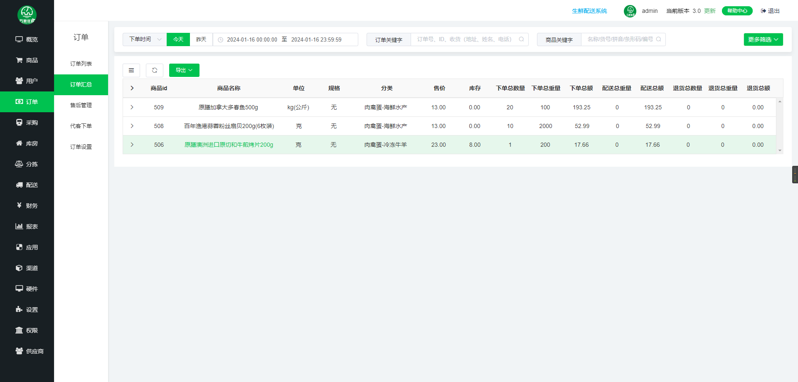Image resolution: width=798 pixels, height=382 pixels.
Task: Open the 财务 finance section
Action: tap(27, 206)
